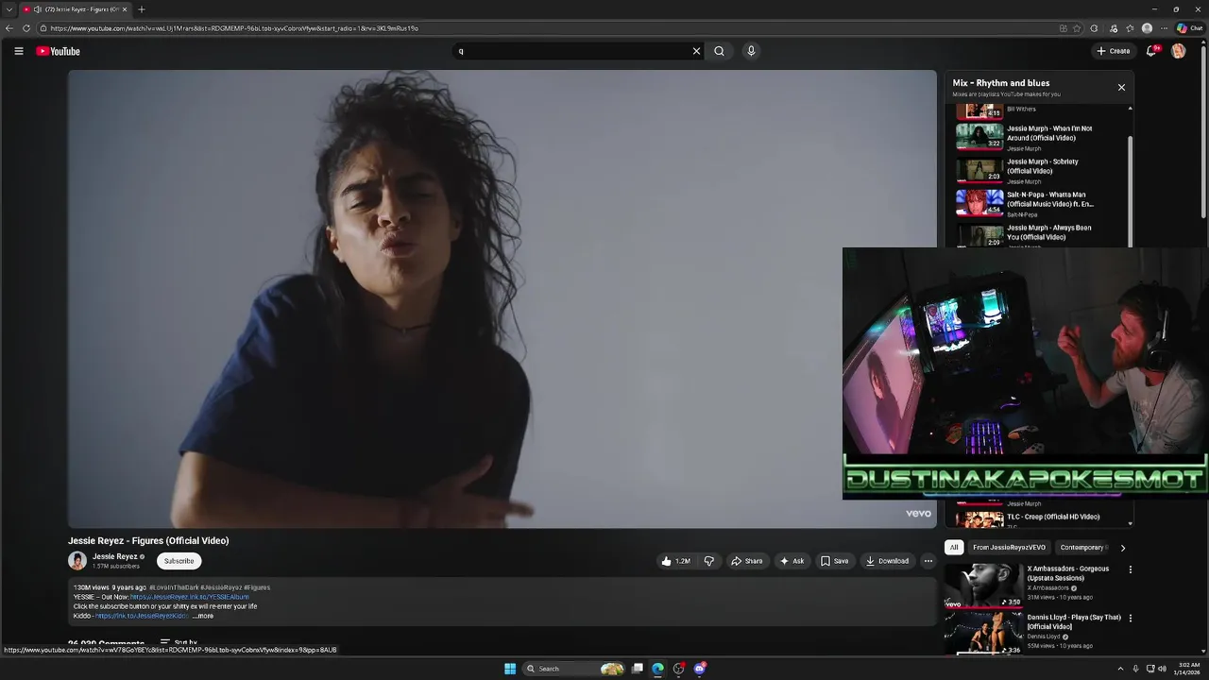Open options for X Ambassadors - Gorgeous video

pyautogui.click(x=1130, y=569)
